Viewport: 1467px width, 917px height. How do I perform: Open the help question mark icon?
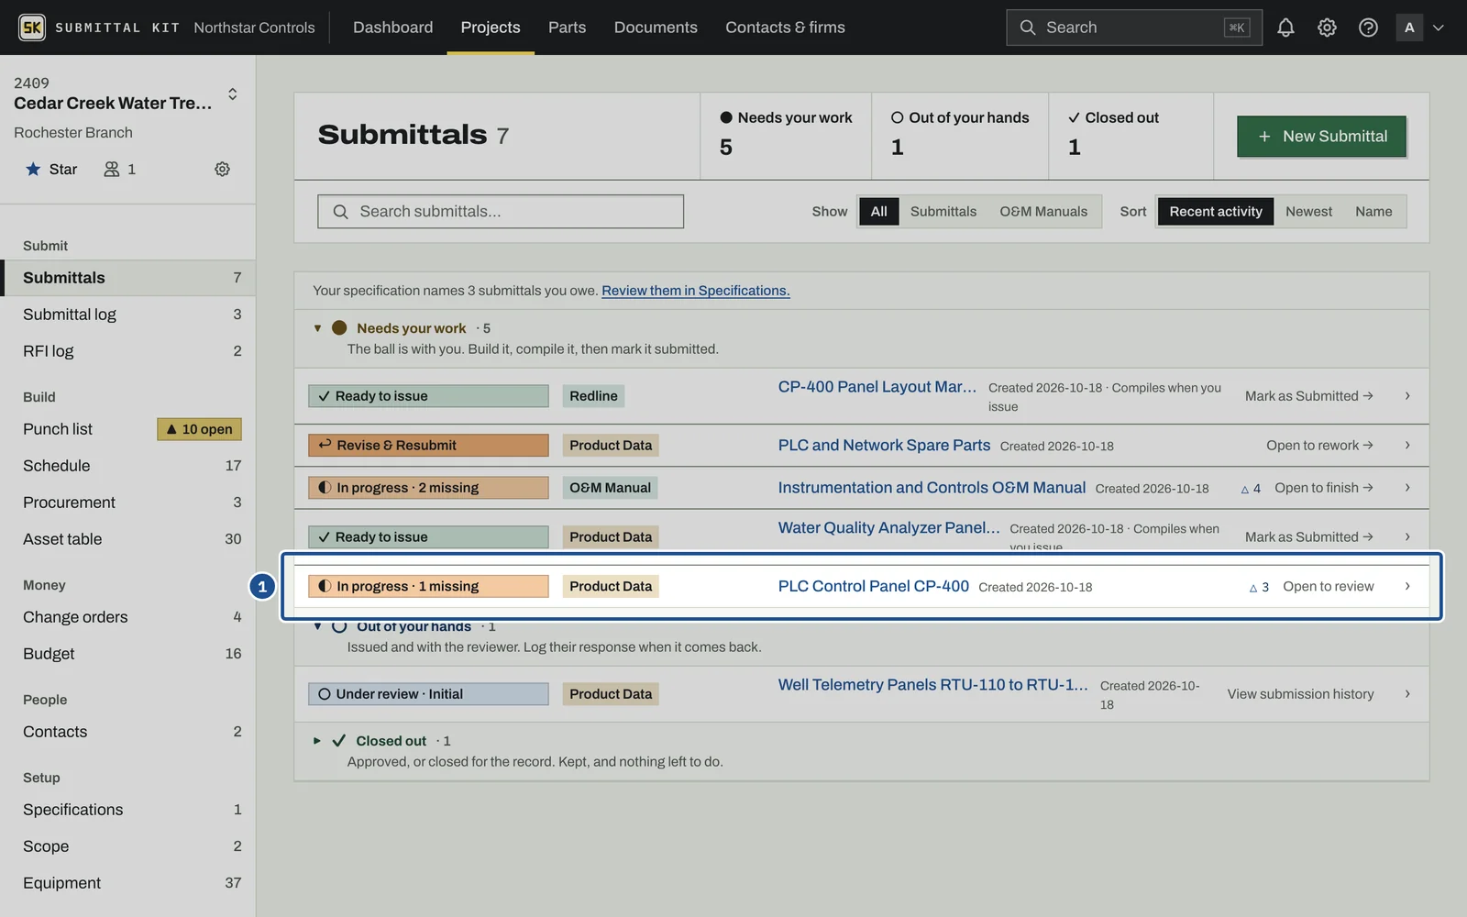pyautogui.click(x=1368, y=28)
